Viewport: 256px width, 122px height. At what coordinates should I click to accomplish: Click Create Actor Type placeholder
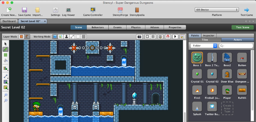coord(227,108)
